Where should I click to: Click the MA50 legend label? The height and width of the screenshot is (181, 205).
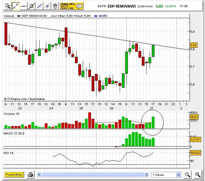[103, 16]
